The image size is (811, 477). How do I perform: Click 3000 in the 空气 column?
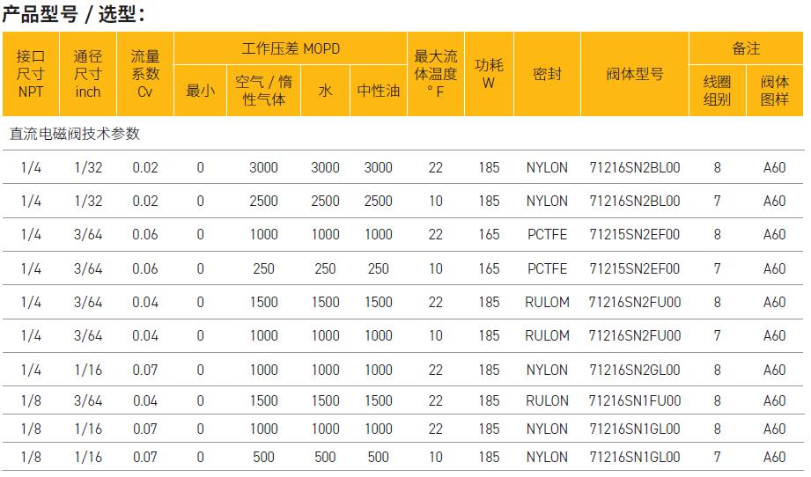[264, 168]
